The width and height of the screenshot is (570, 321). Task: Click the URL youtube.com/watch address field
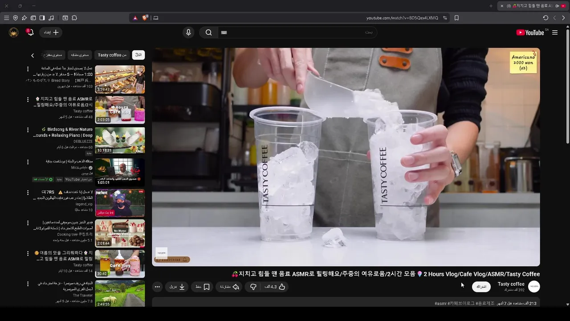click(402, 18)
